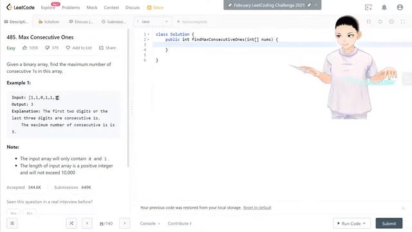Click Reset to default link
Image resolution: width=412 pixels, height=232 pixels.
point(257,208)
